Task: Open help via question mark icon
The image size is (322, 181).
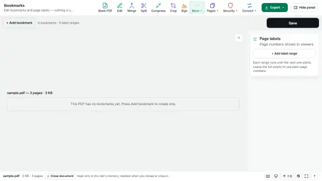Action: tap(314, 176)
